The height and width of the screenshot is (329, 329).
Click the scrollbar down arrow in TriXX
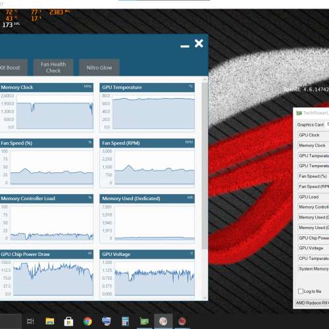205,298
